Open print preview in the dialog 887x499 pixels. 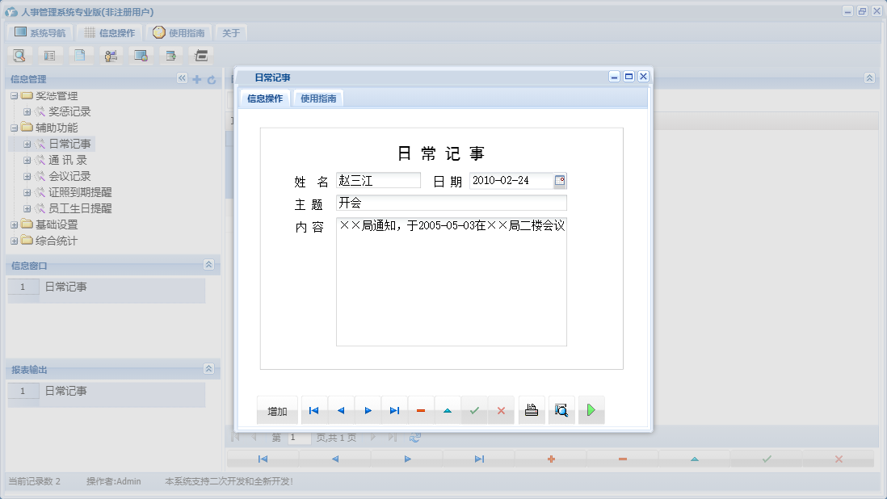click(x=561, y=409)
